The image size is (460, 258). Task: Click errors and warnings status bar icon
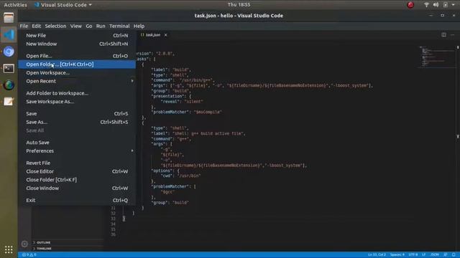pyautogui.click(x=29, y=255)
